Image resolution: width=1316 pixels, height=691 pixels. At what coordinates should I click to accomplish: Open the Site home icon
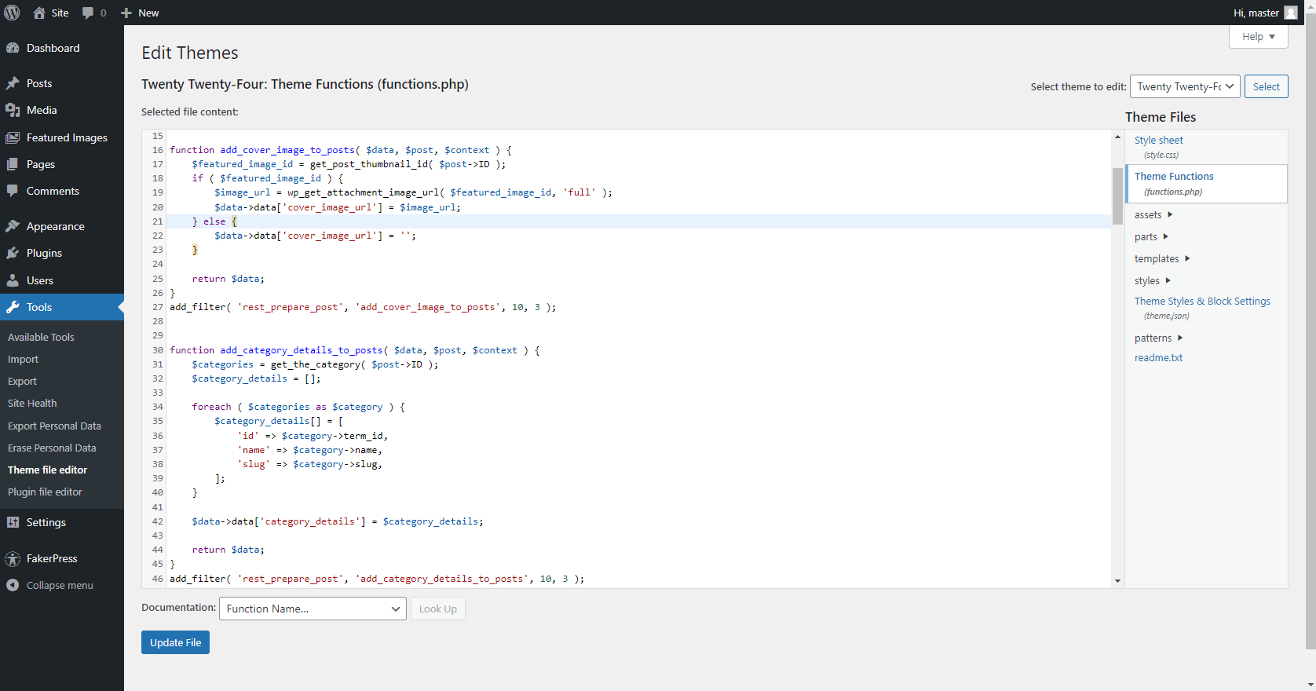click(x=39, y=13)
